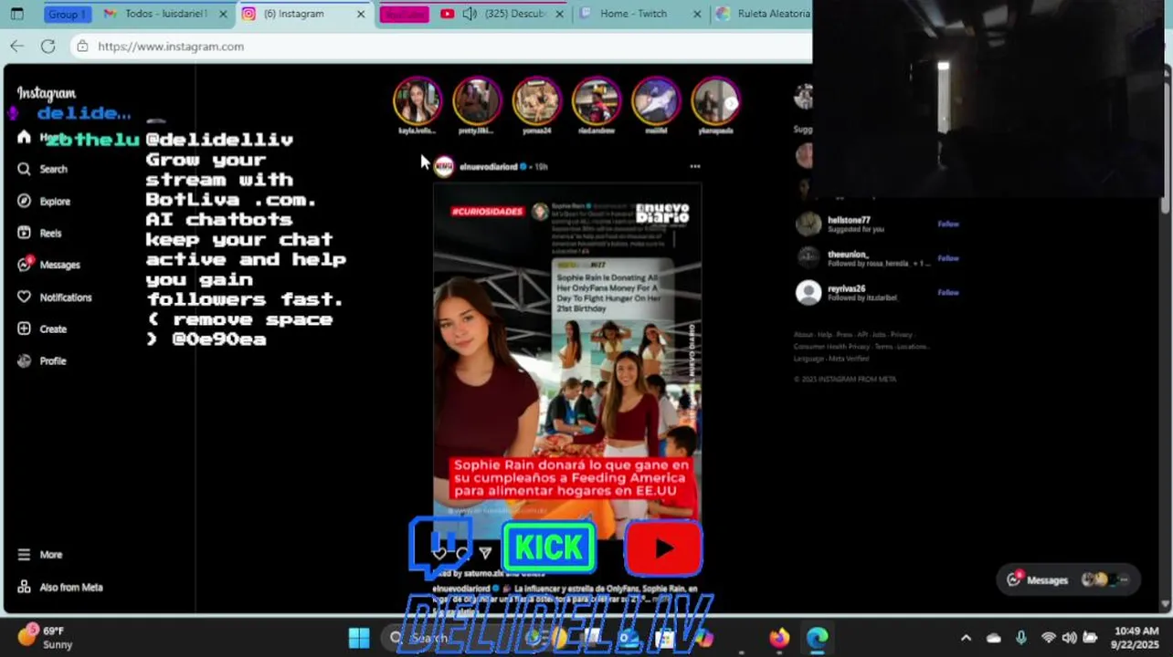Open the Wi-Fi network tray icon
Viewport: 1173px width, 657px height.
pos(1049,638)
